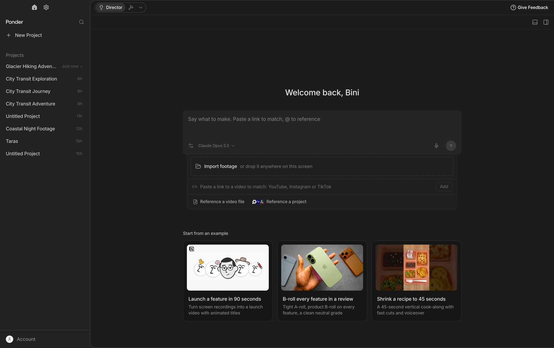Start voice input with microphone icon
This screenshot has width=554, height=348.
pos(436,146)
